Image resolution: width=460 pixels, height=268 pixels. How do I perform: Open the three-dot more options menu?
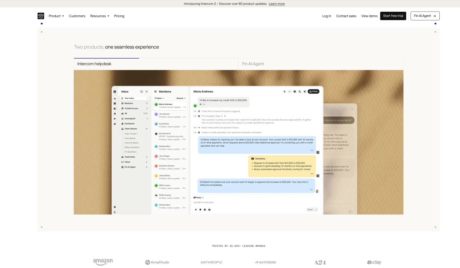[x=290, y=91]
